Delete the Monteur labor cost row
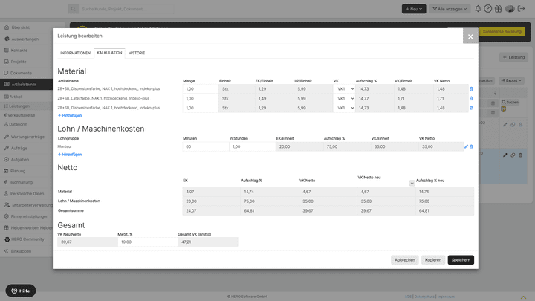 [471, 147]
